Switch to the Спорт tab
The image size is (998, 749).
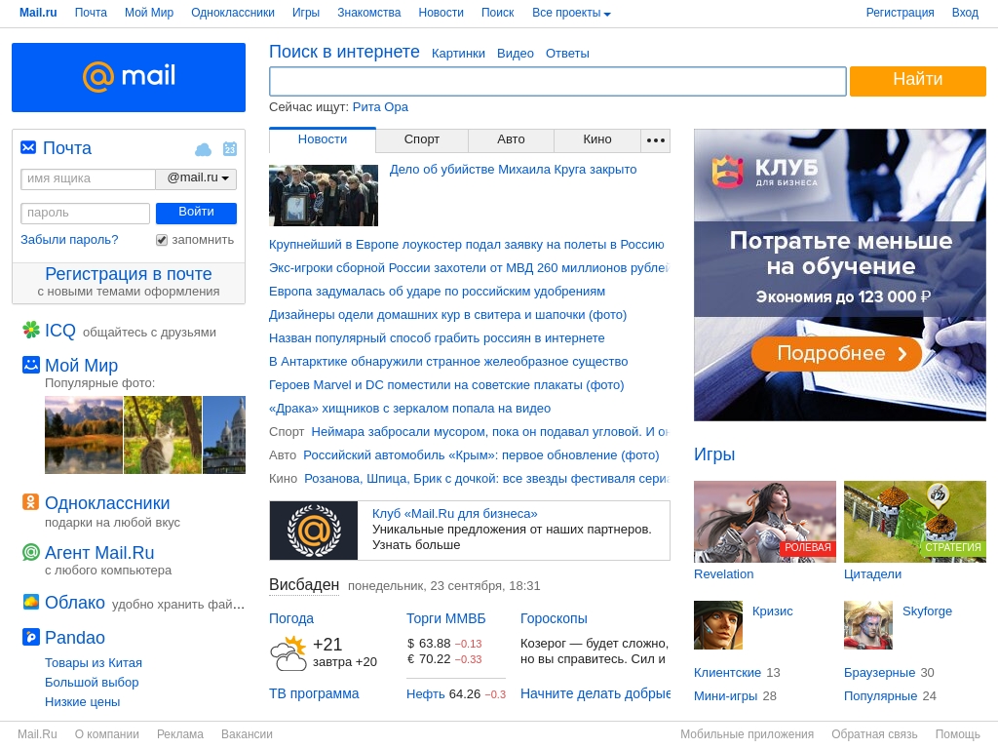tap(422, 139)
